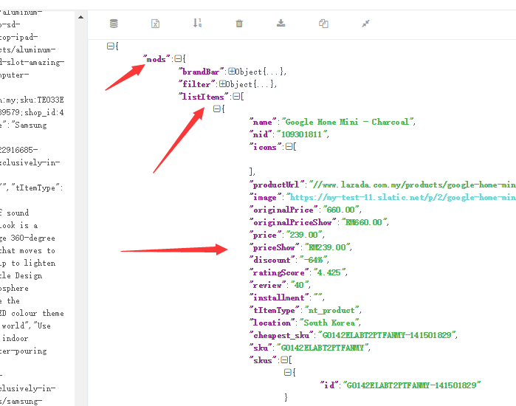Collapse the "skus" array node

click(x=284, y=360)
